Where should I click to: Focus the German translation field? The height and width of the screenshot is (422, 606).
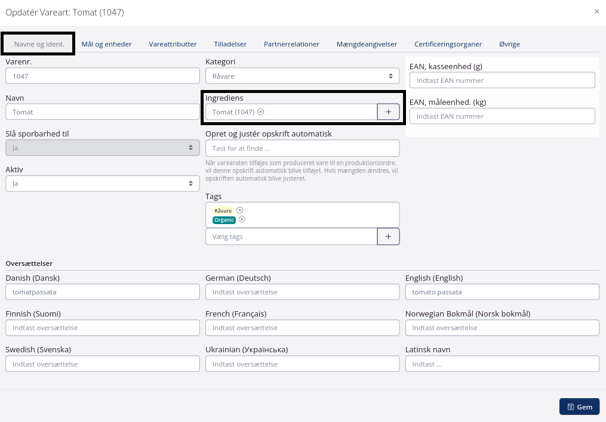pyautogui.click(x=302, y=292)
